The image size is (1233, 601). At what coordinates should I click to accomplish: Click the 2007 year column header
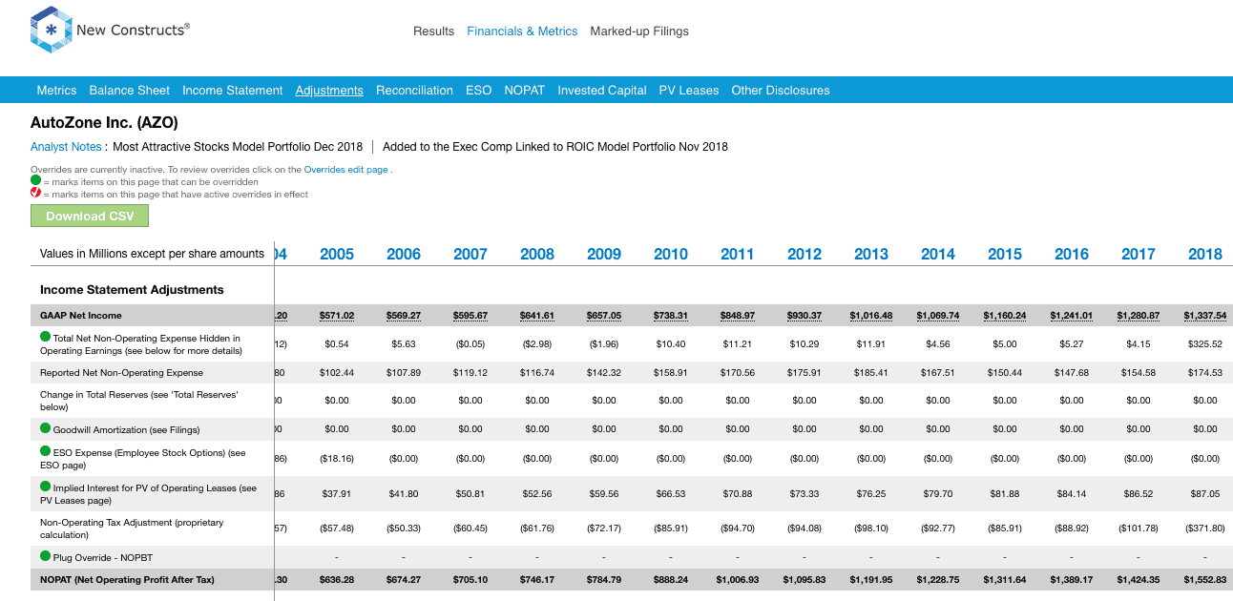[x=470, y=254]
